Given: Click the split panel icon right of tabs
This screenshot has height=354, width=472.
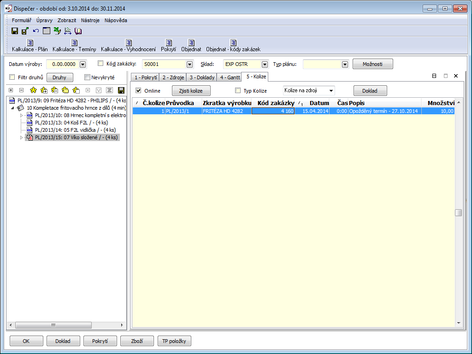Looking at the screenshot, I should click(434, 76).
